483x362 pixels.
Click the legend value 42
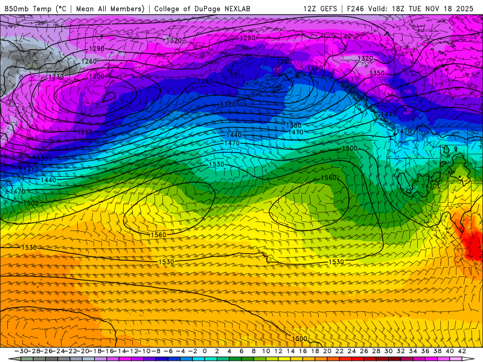click(x=462, y=351)
